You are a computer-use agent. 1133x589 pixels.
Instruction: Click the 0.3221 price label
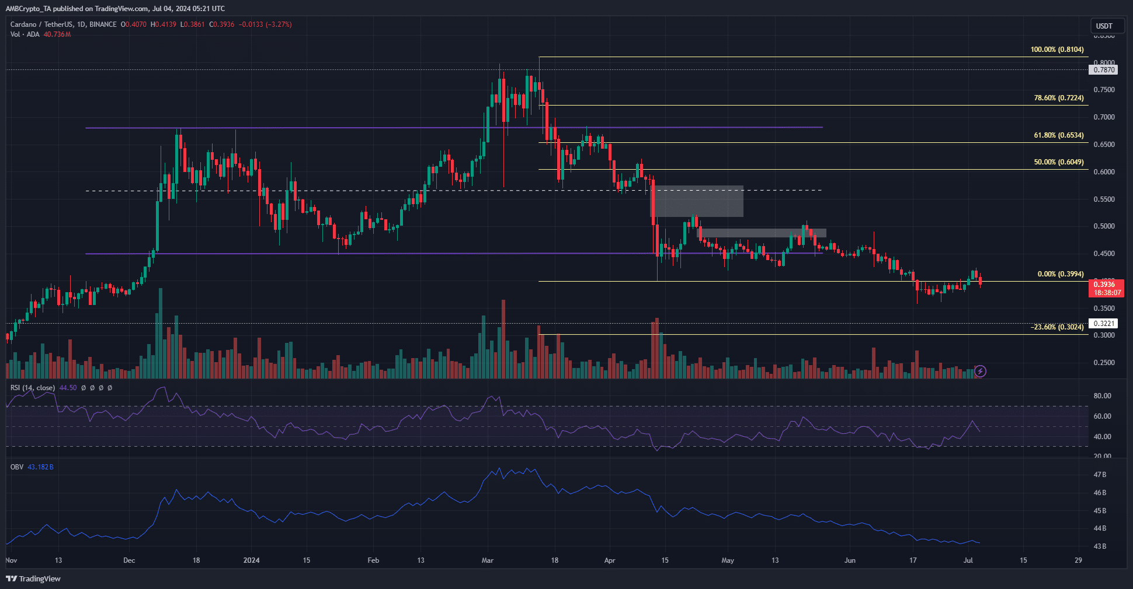coord(1104,324)
